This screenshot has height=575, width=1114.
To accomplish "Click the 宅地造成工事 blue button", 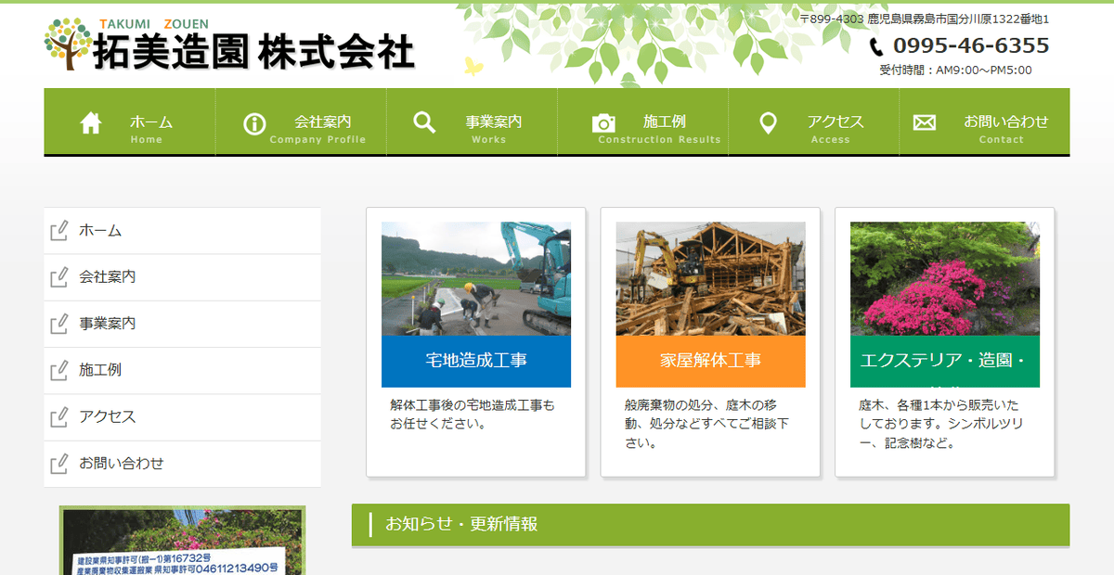I will coord(475,361).
